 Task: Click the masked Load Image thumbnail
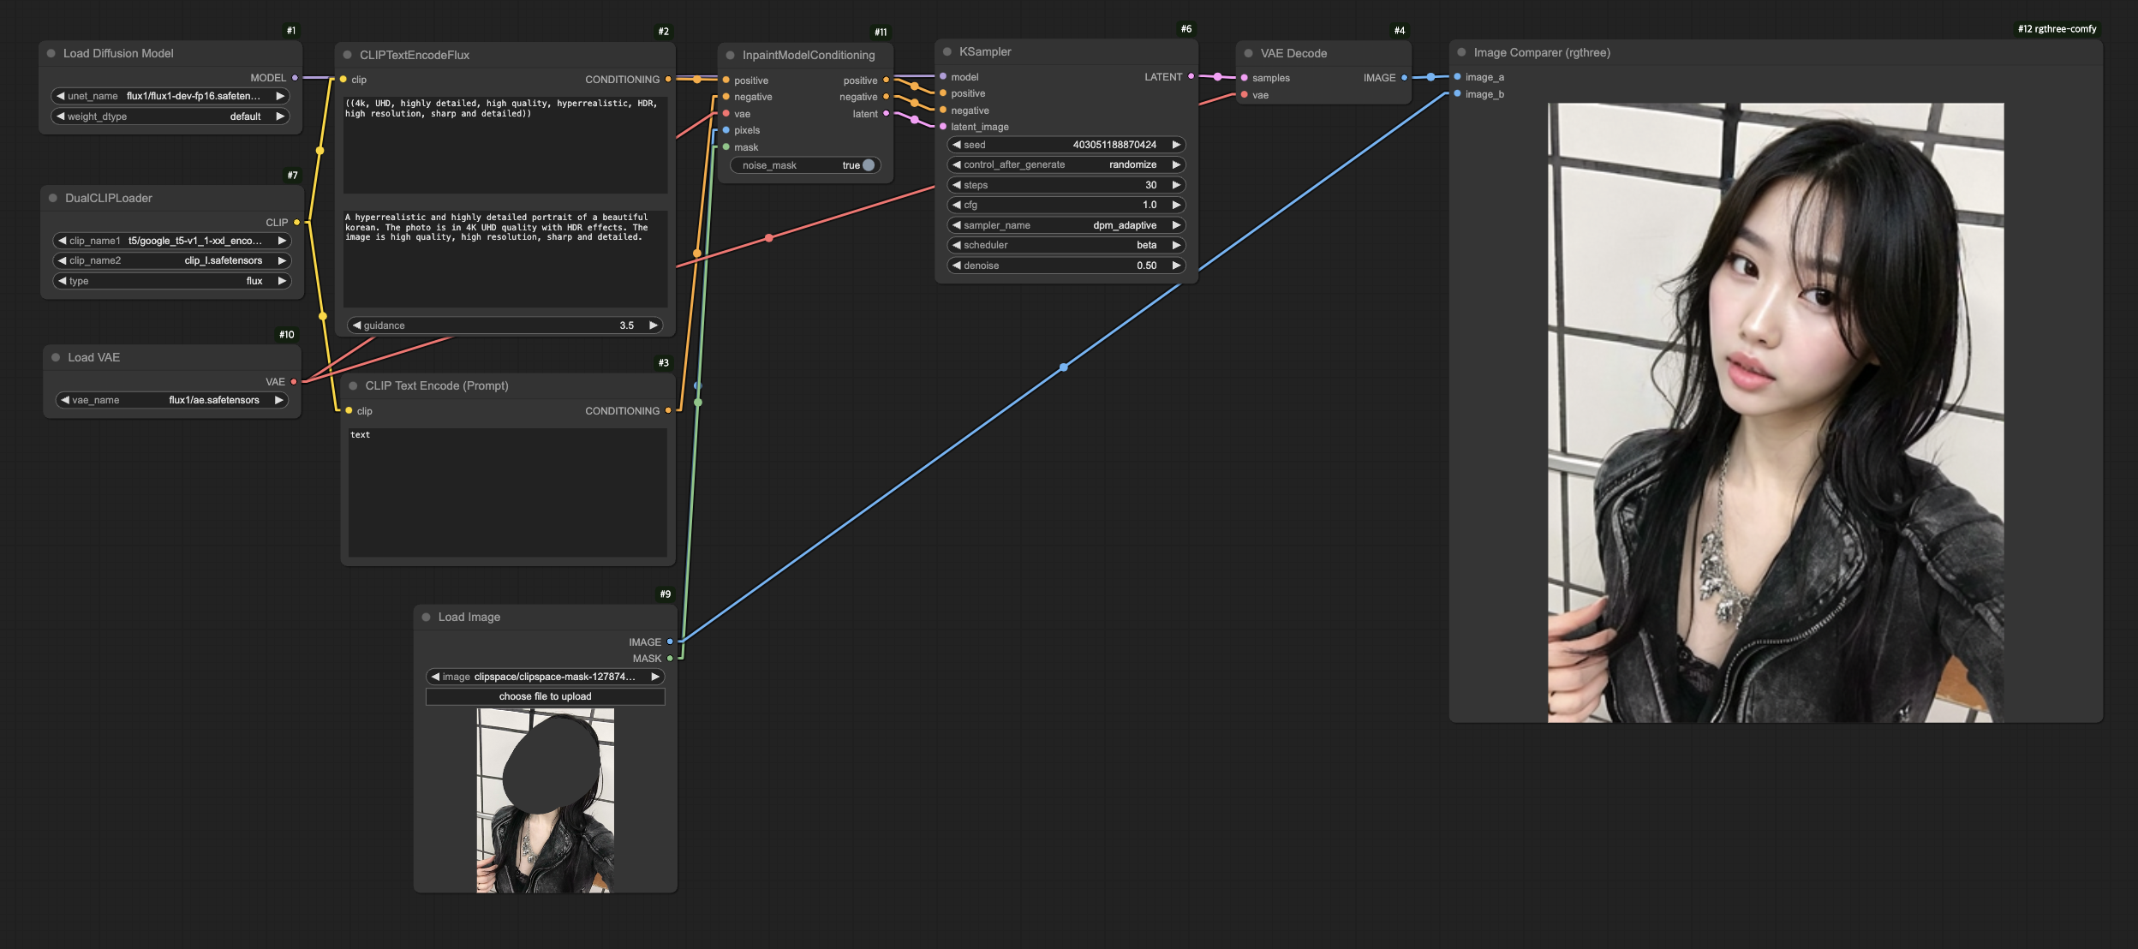tap(545, 801)
